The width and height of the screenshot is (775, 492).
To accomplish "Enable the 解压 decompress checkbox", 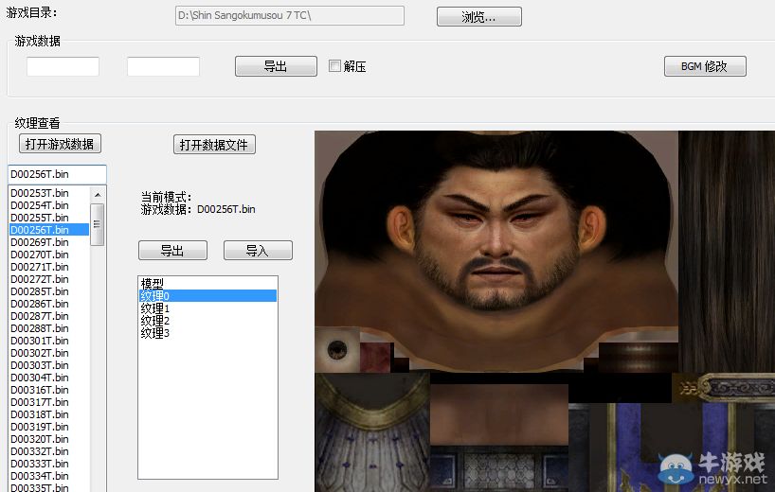I will click(334, 65).
